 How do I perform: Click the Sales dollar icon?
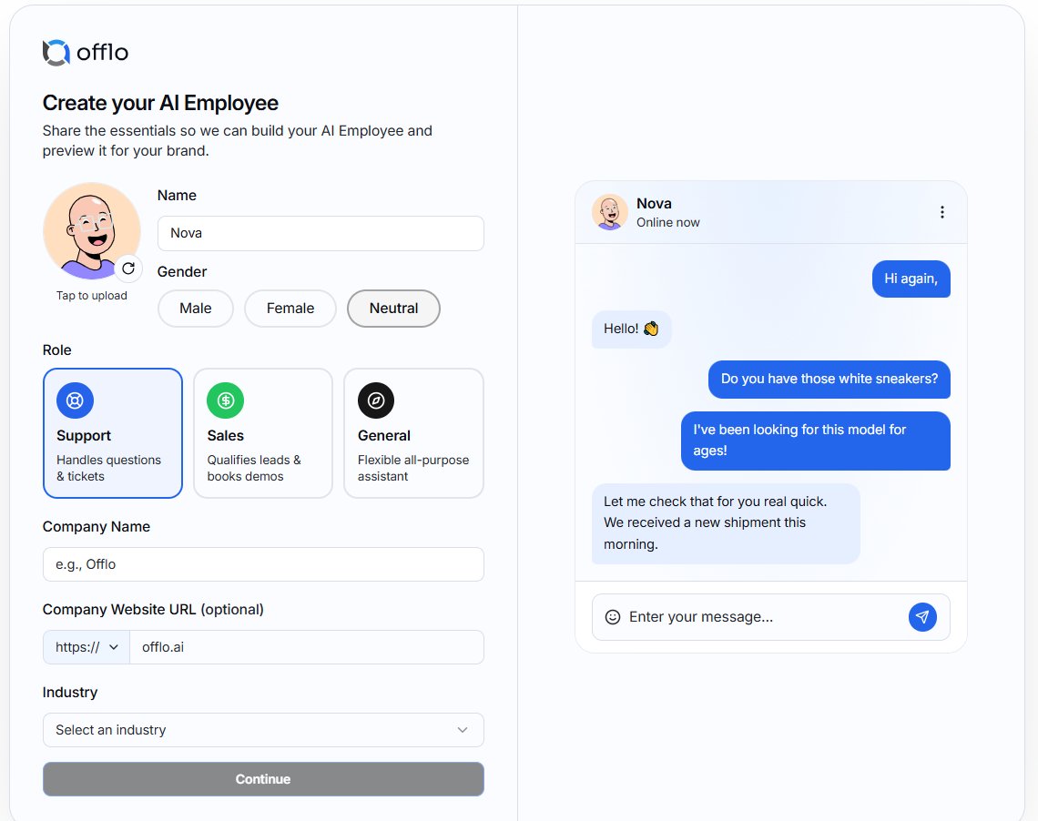click(225, 400)
